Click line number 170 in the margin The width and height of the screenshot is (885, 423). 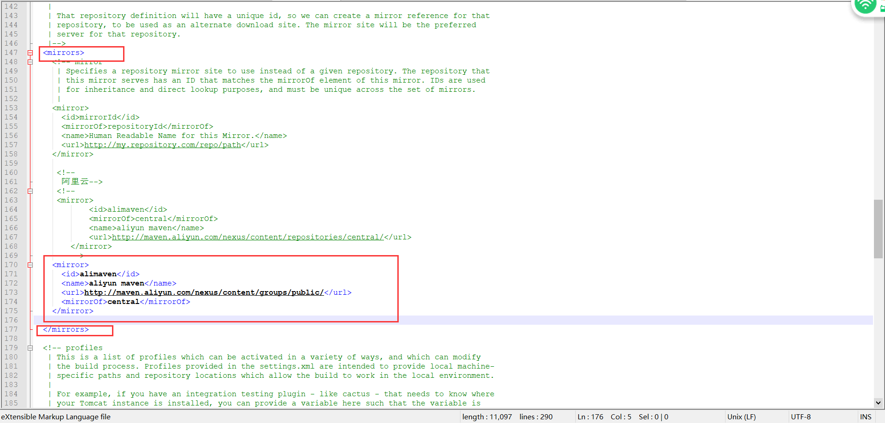click(x=11, y=265)
